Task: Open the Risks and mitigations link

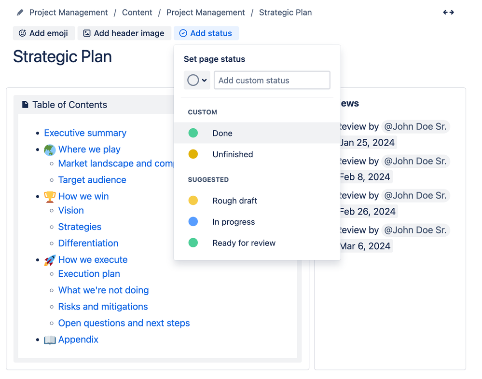Action: point(103,307)
